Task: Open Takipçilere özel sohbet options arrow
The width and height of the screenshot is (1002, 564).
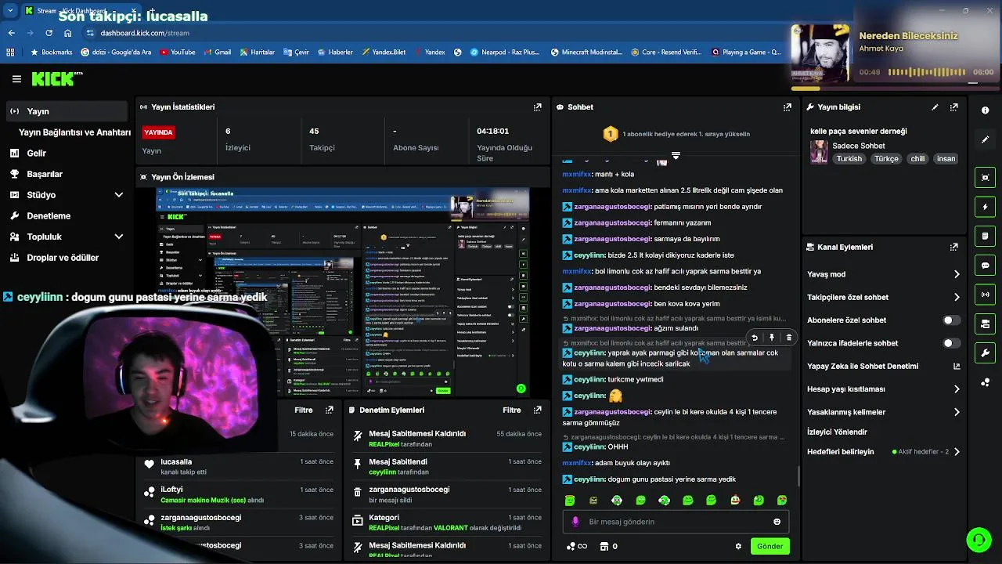Action: coord(957,298)
